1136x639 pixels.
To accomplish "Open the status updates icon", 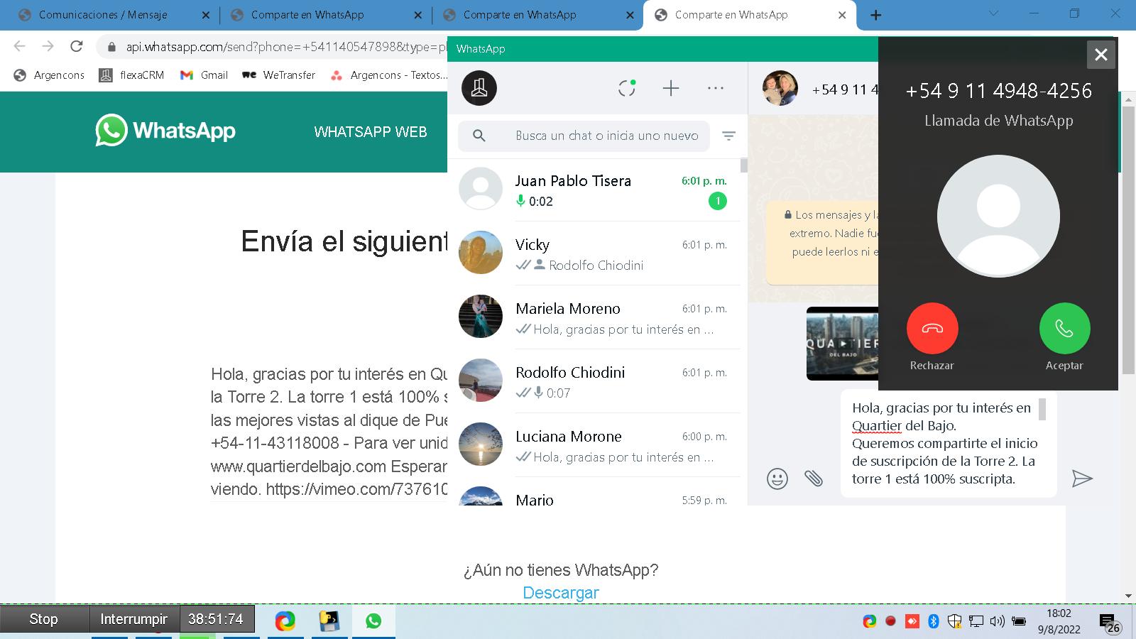I will point(627,88).
